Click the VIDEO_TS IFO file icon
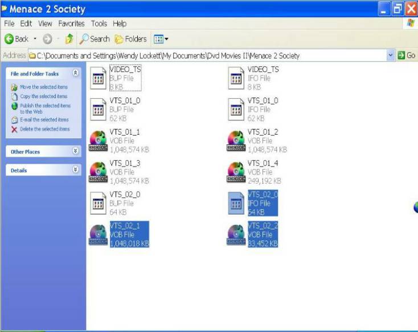Image resolution: width=418 pixels, height=332 pixels. click(236, 78)
